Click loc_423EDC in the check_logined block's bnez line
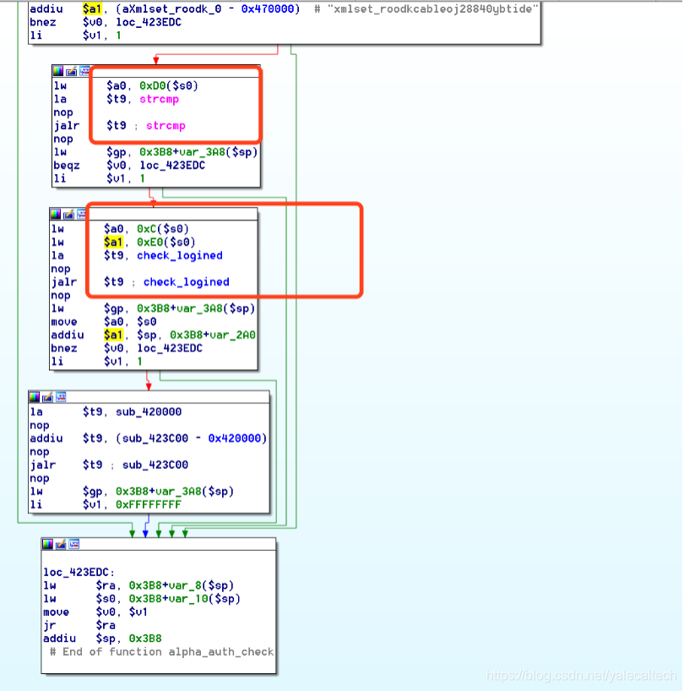This screenshot has height=691, width=684. coord(170,348)
